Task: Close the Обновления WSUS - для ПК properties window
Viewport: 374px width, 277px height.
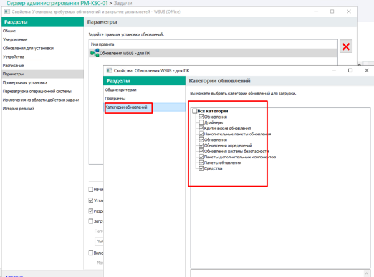Action: tap(367, 70)
